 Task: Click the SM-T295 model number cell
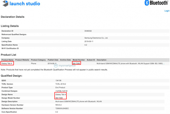76,64
